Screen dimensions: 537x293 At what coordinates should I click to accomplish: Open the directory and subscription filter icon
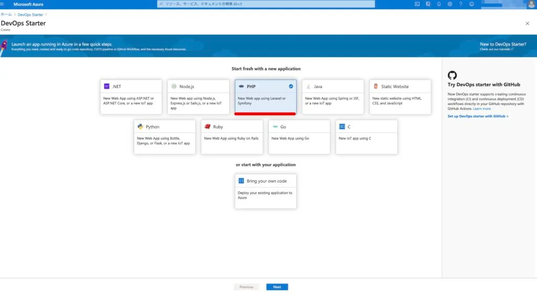click(x=428, y=4)
